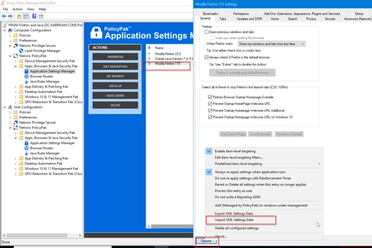The height and width of the screenshot is (248, 372).
Task: Click Browser Router globe icon under Computer Configuration
Action: [26, 76]
